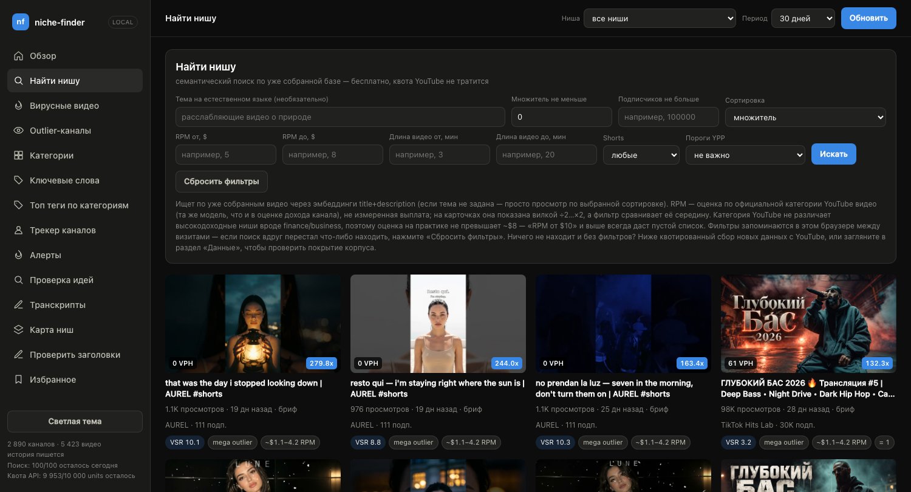Open the 163.4x dark blue video thumbnail

click(x=623, y=324)
